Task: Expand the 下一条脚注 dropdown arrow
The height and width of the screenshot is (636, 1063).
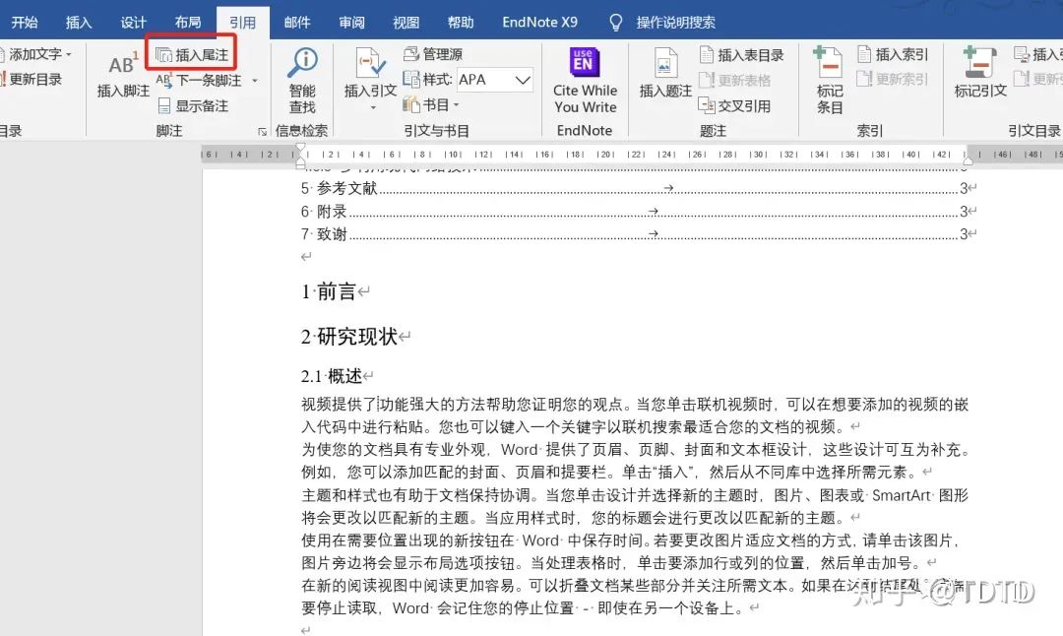Action: [x=255, y=81]
